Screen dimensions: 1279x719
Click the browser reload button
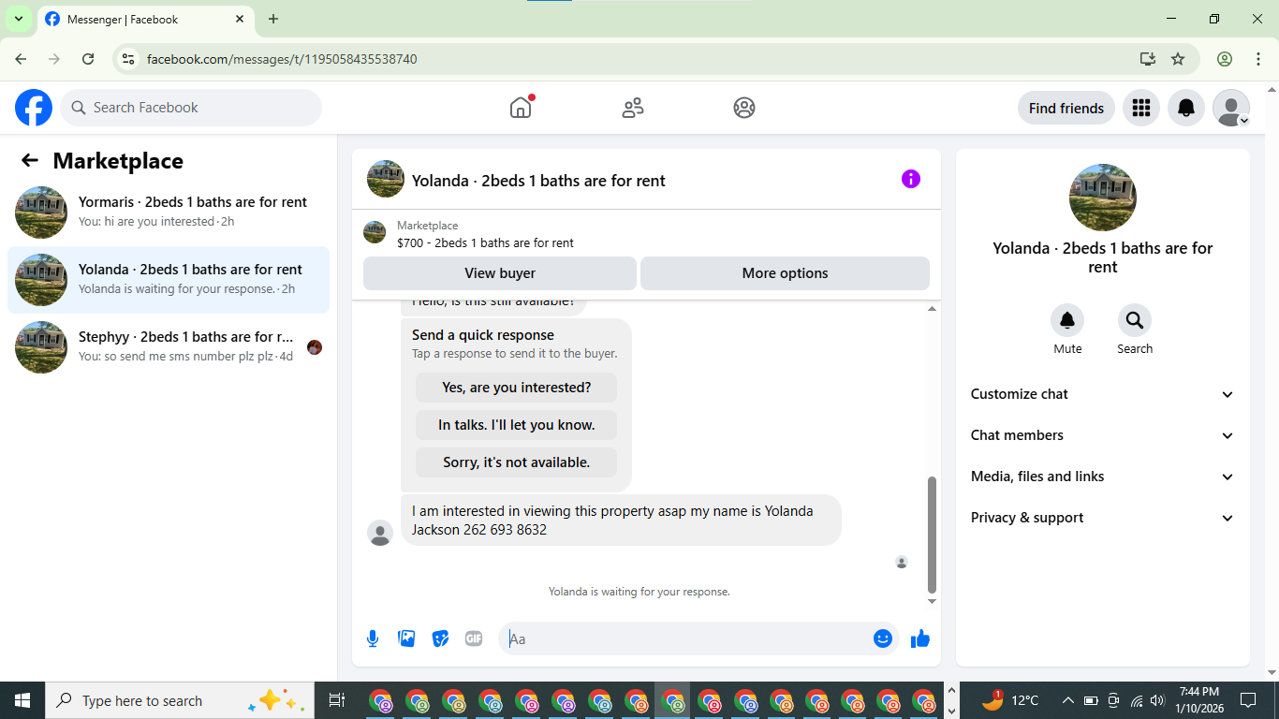tap(88, 59)
